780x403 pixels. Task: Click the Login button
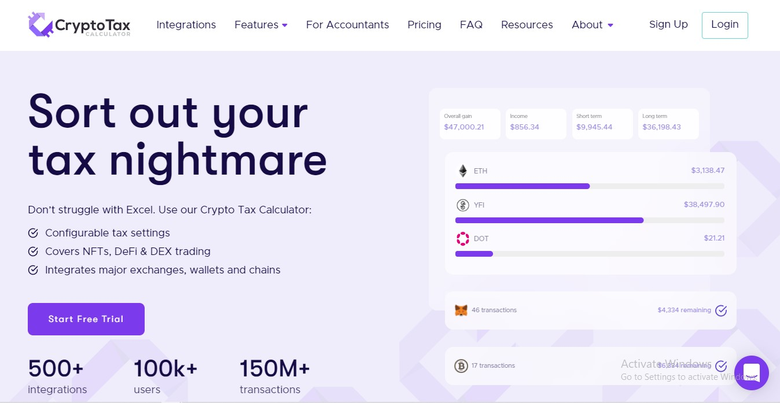point(725,25)
